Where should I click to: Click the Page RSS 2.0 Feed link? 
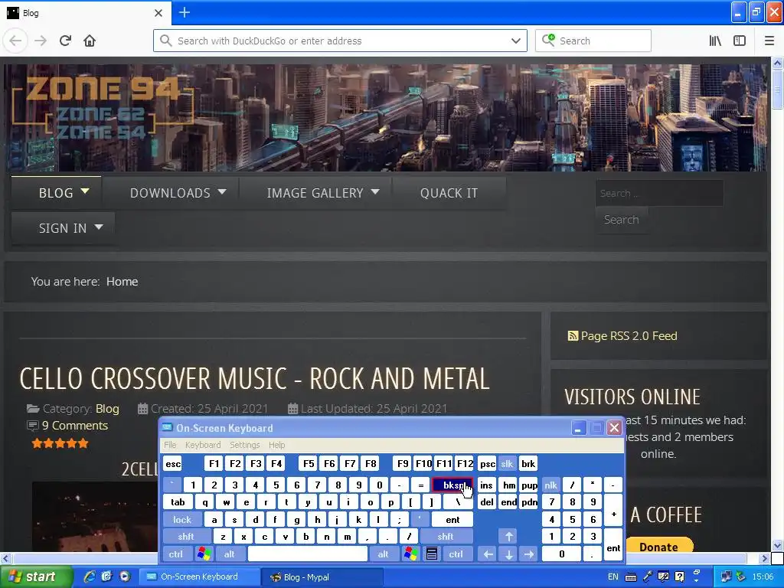[x=629, y=336]
